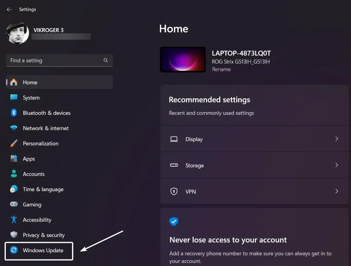This screenshot has width=351, height=266.
Task: Click the Rename link under device name
Action: click(221, 69)
